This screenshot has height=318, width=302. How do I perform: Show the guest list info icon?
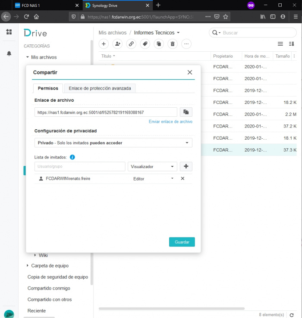point(72,157)
